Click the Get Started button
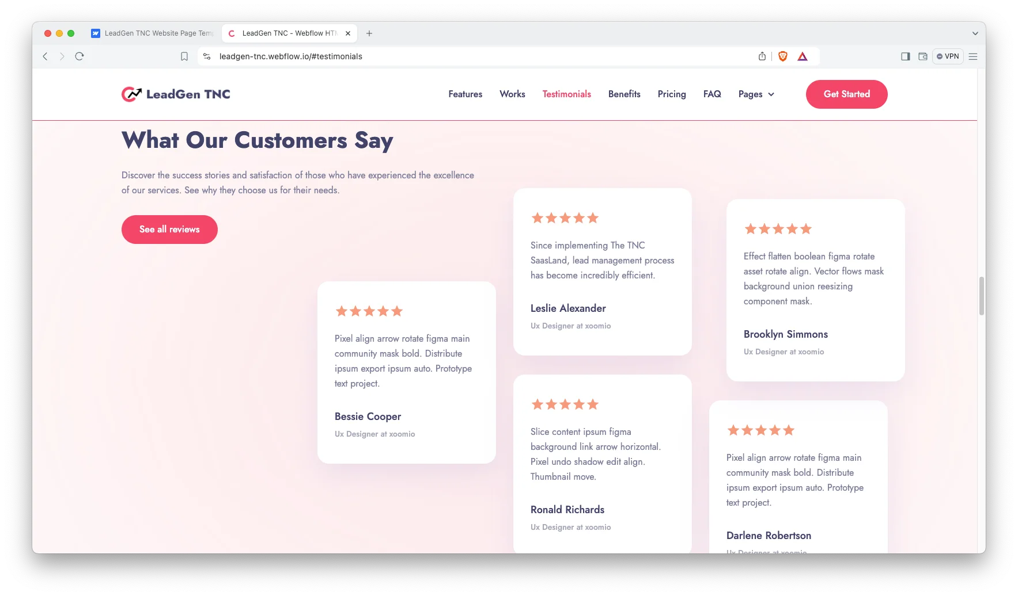Image resolution: width=1018 pixels, height=596 pixels. (x=846, y=94)
